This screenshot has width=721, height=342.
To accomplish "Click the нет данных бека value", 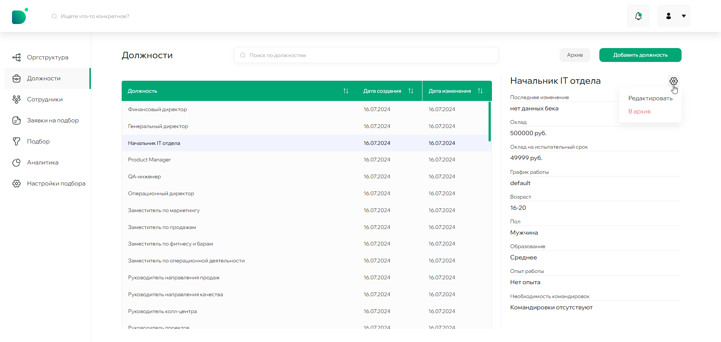I will [x=534, y=108].
